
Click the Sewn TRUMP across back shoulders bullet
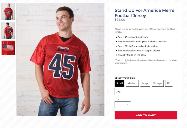click(x=138, y=46)
